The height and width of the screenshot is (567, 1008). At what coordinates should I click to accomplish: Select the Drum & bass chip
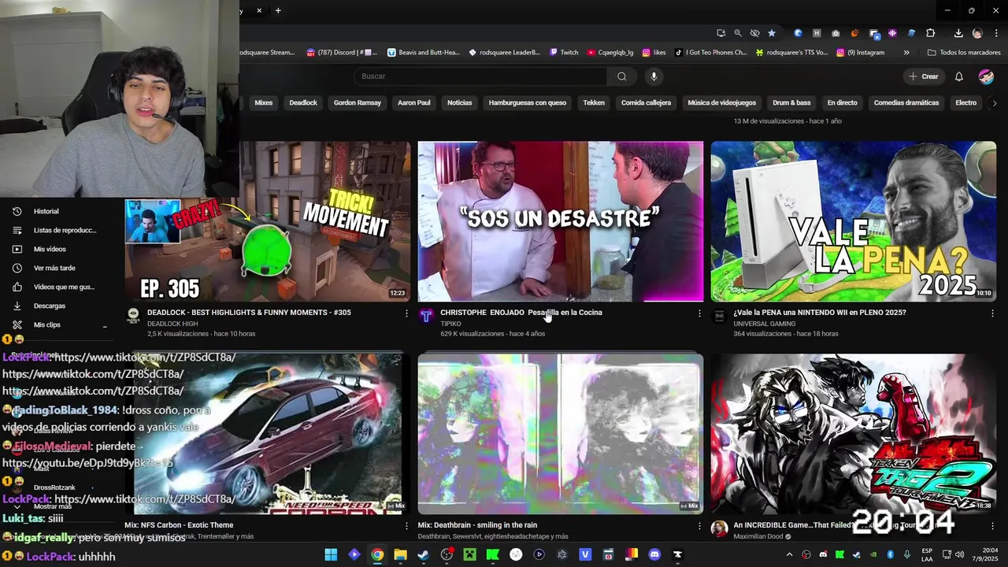791,102
